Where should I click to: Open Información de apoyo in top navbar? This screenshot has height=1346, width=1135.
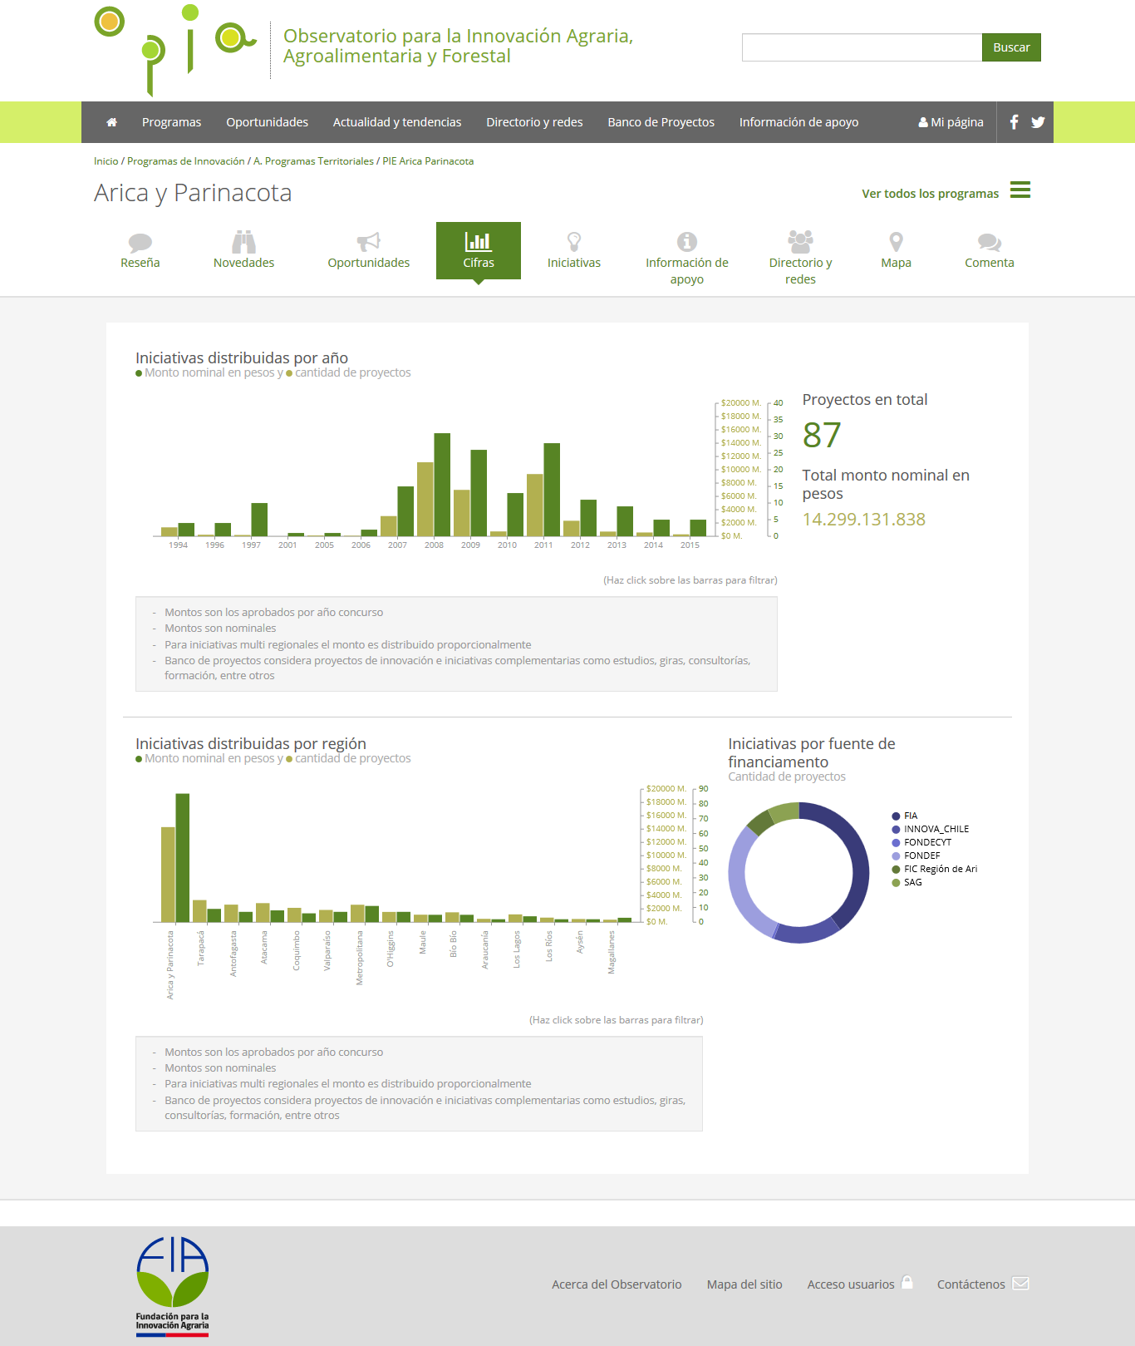tap(798, 122)
